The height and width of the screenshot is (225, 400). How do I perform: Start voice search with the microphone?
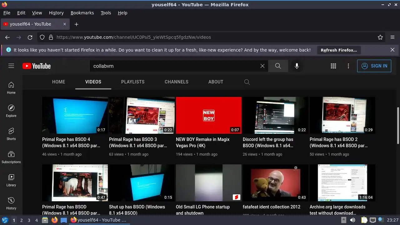[297, 66]
